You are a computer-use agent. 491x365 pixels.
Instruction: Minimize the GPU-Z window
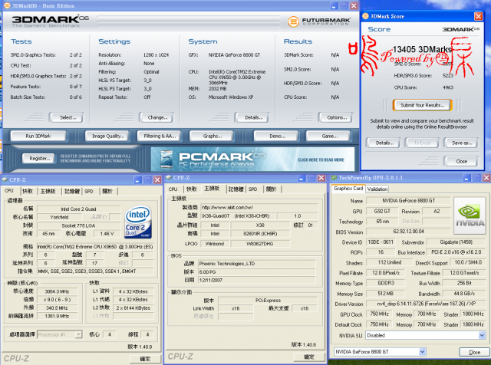[x=466, y=178]
